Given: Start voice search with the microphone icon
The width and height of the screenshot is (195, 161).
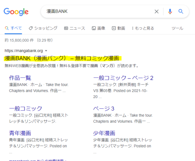Looking at the screenshot, I should click(x=170, y=11).
